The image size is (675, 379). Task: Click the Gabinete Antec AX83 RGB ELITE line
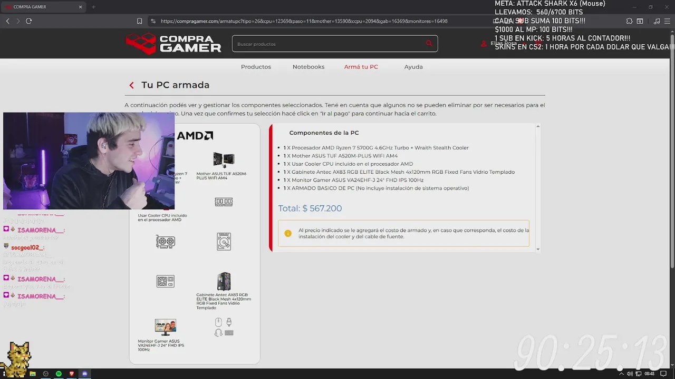pos(399,172)
